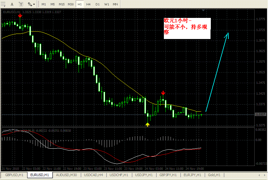Select the Arrows drawing tool icon
The height and width of the screenshot is (180, 268).
coord(30,4)
